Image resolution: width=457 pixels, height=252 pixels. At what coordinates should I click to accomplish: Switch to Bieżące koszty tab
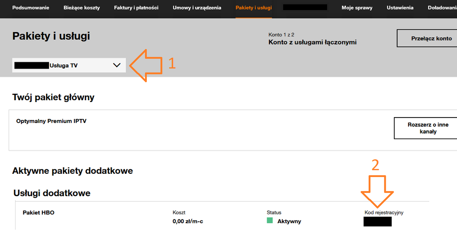(x=81, y=8)
